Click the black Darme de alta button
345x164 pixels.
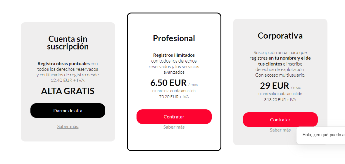(x=68, y=111)
